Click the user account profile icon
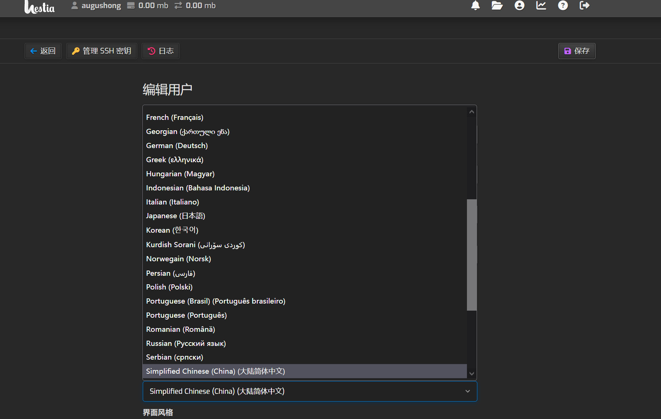661x419 pixels. click(x=519, y=6)
